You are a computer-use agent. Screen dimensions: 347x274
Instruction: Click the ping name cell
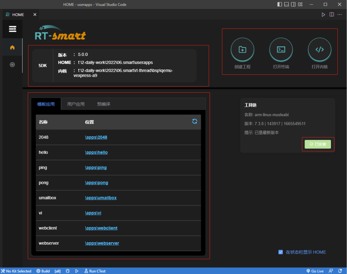click(43, 168)
